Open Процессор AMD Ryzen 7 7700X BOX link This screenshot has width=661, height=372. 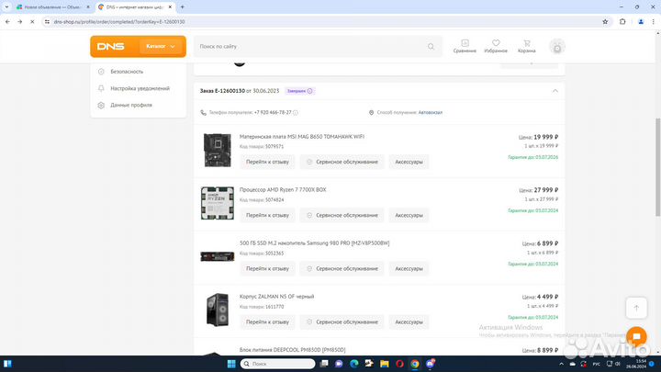(x=283, y=190)
